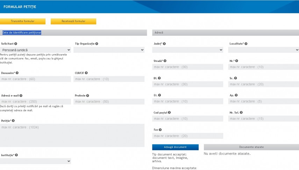Viewport: 299px width, 170px height.
Task: Focus the Nr. address number field
Action: [264, 67]
